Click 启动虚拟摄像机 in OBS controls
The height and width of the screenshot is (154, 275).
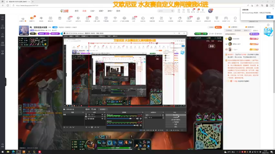point(176,120)
